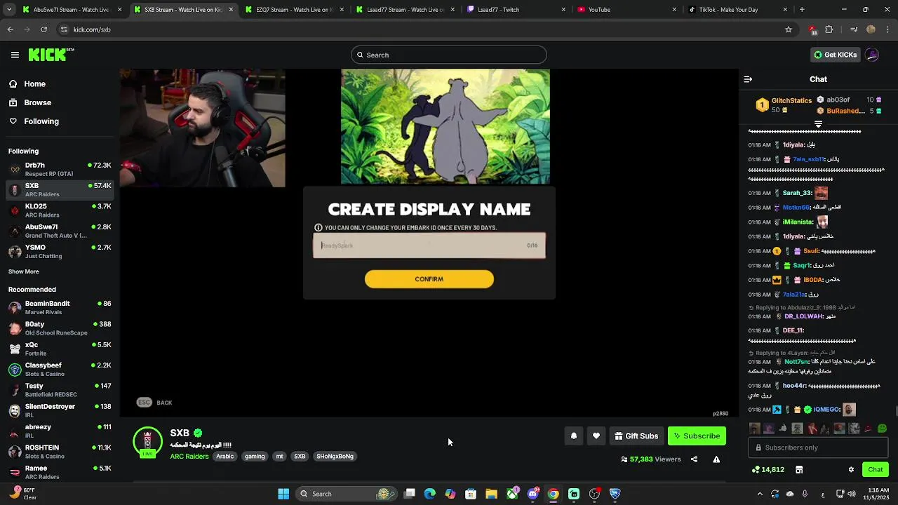
Task: Select the Drb7h followed channel
Action: (60, 169)
